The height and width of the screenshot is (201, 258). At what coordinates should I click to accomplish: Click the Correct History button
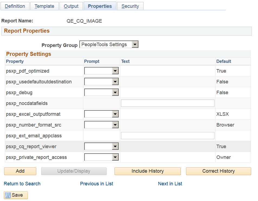pyautogui.click(x=218, y=171)
